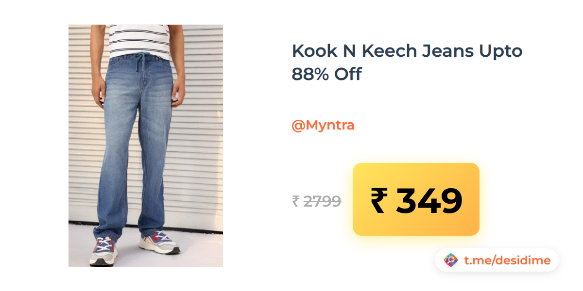The height and width of the screenshot is (291, 583).
Task: Click the large rupee symbol in badge
Action: (380, 200)
